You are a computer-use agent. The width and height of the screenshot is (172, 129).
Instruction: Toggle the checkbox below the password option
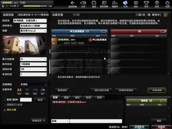4,105
